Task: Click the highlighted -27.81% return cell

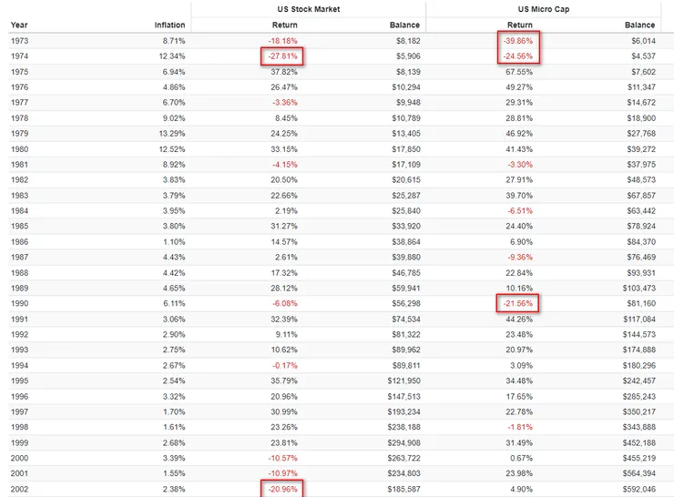Action: 280,56
